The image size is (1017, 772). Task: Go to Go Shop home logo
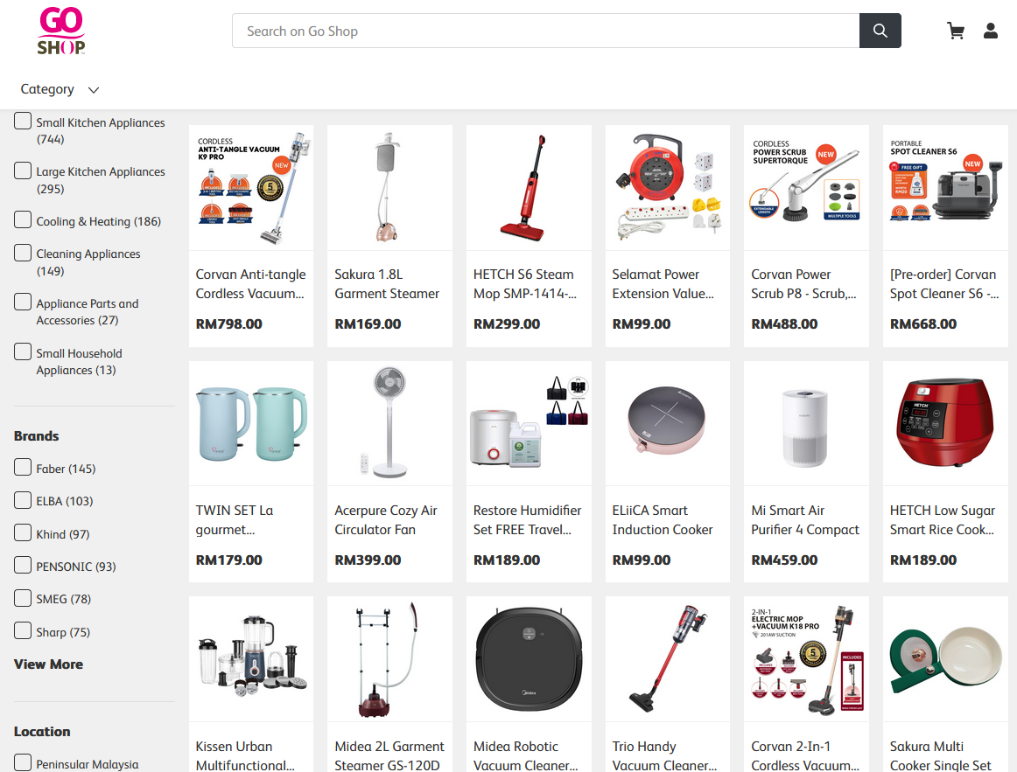[61, 31]
